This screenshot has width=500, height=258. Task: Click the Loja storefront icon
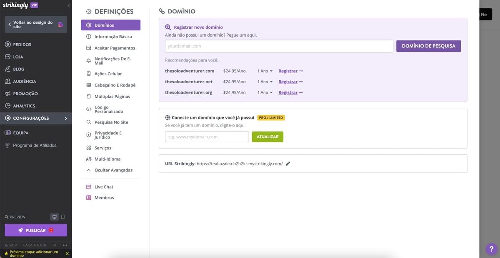7,57
